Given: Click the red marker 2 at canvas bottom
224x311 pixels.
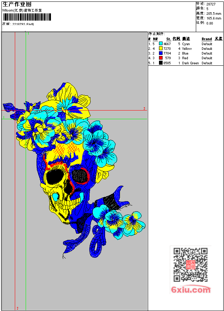Looking at the screenshot, I should pos(17,308).
